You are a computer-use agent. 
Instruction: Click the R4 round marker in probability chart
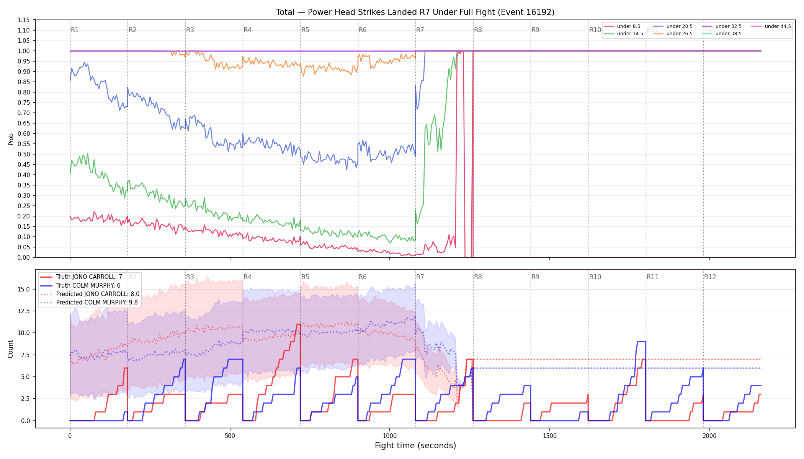[x=247, y=30]
